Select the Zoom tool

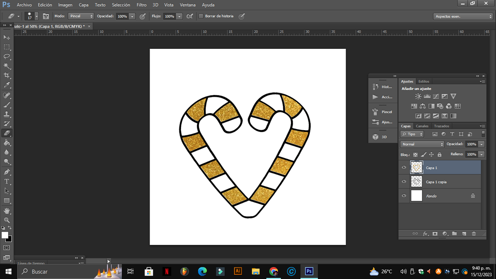click(7, 220)
